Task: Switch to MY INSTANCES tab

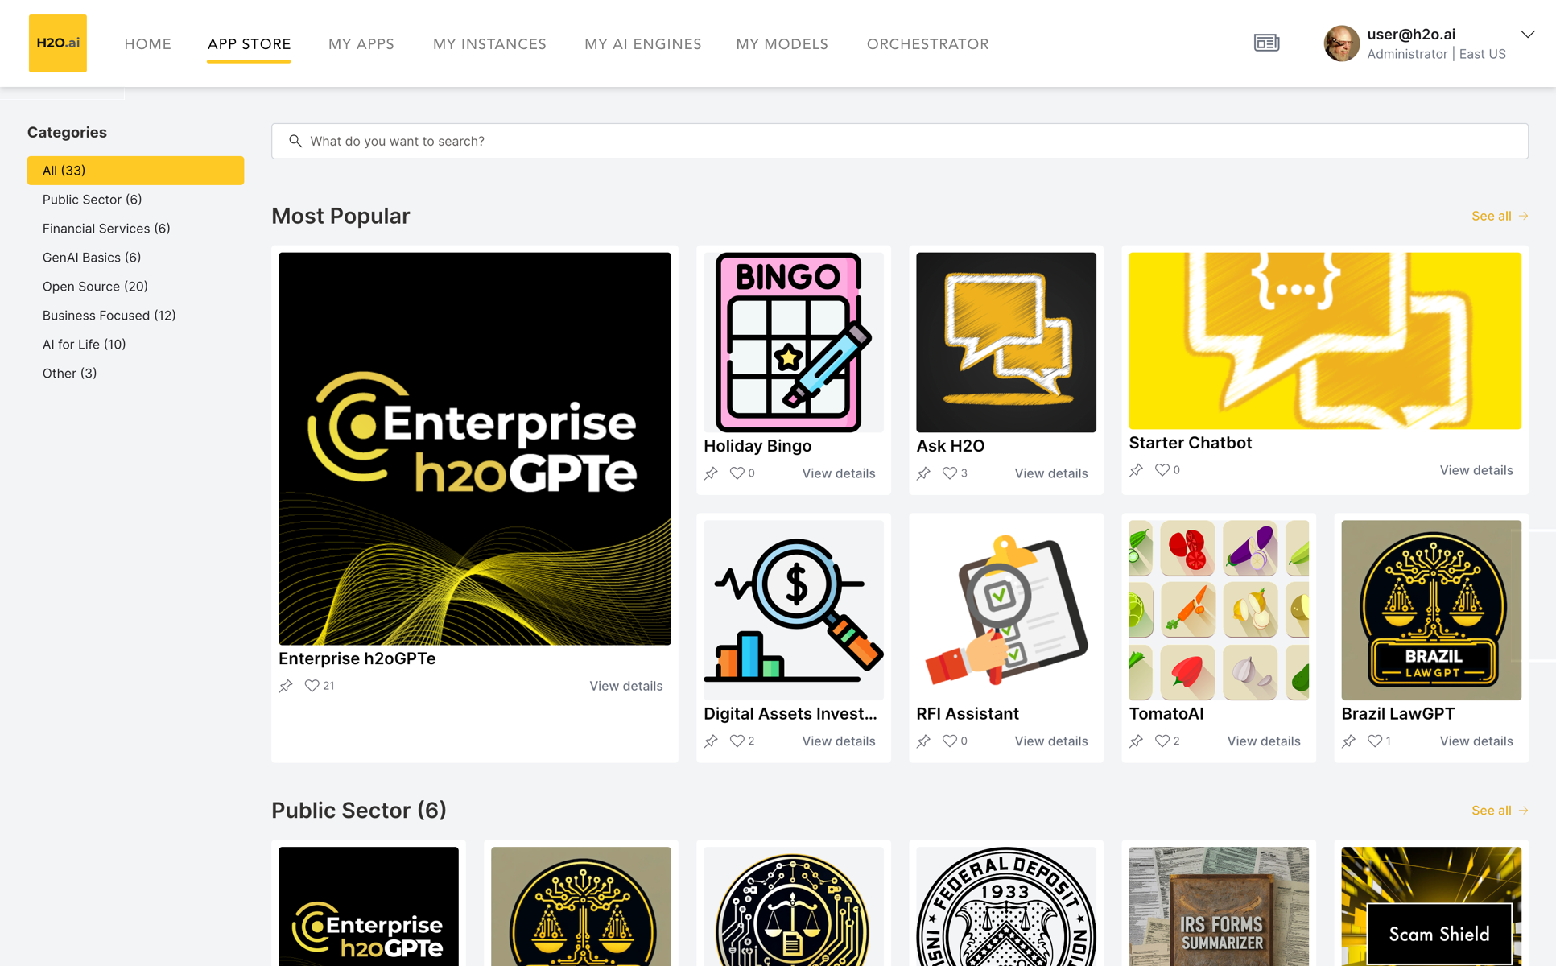Action: 489,44
